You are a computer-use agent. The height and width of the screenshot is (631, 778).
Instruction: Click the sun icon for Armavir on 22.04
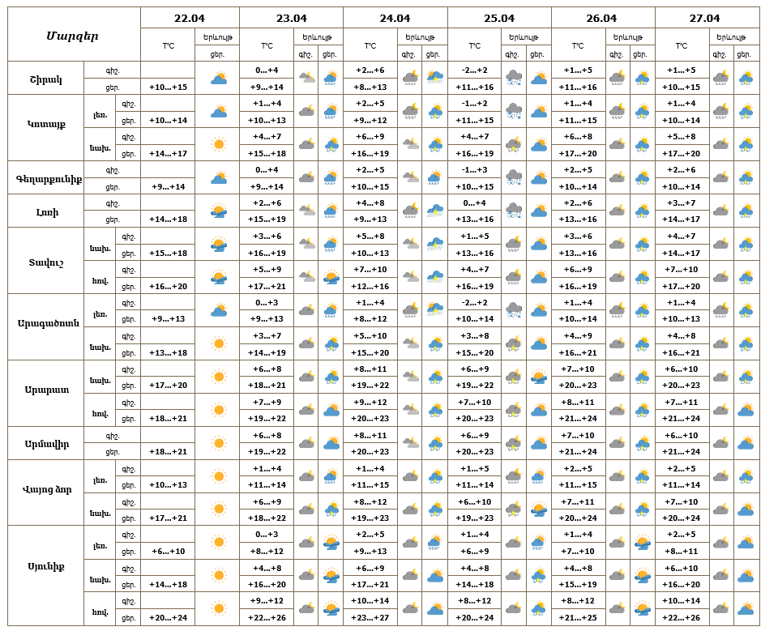(218, 443)
